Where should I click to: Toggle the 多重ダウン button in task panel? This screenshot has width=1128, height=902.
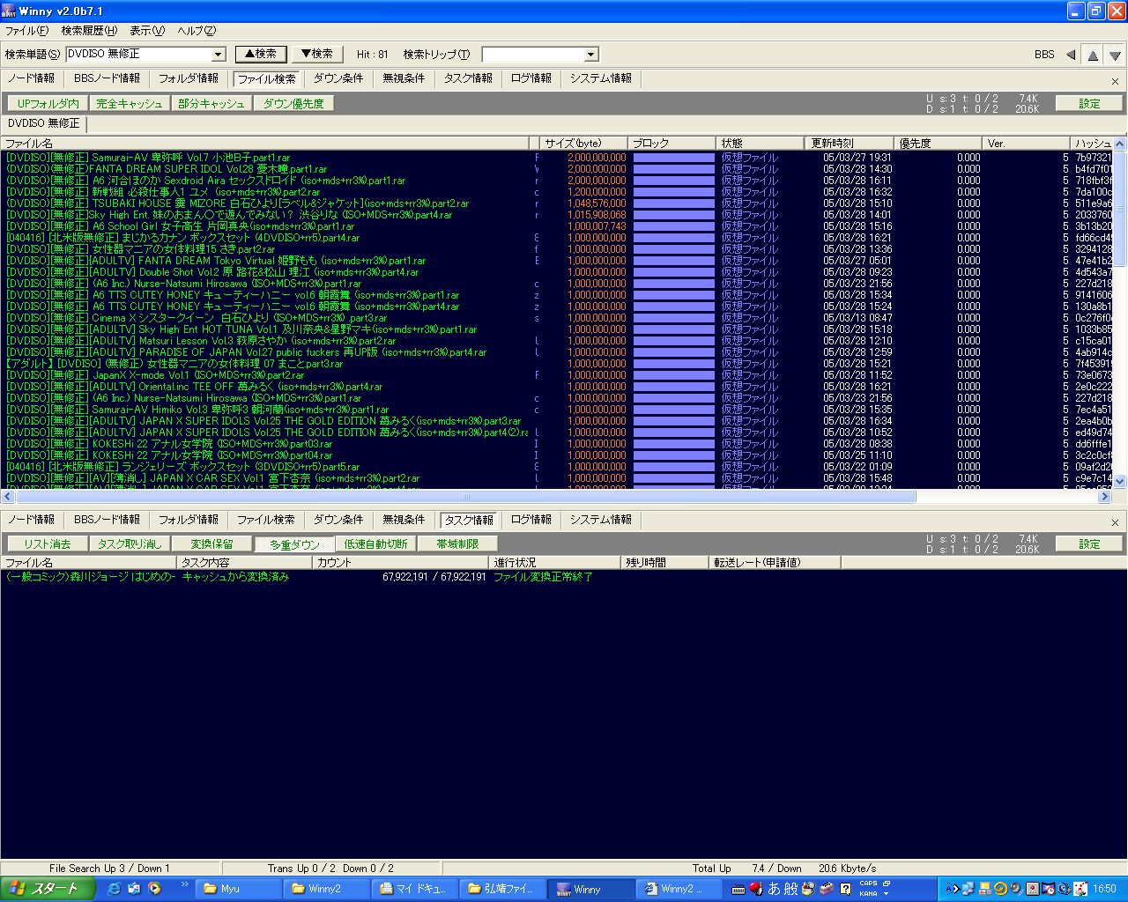[294, 544]
